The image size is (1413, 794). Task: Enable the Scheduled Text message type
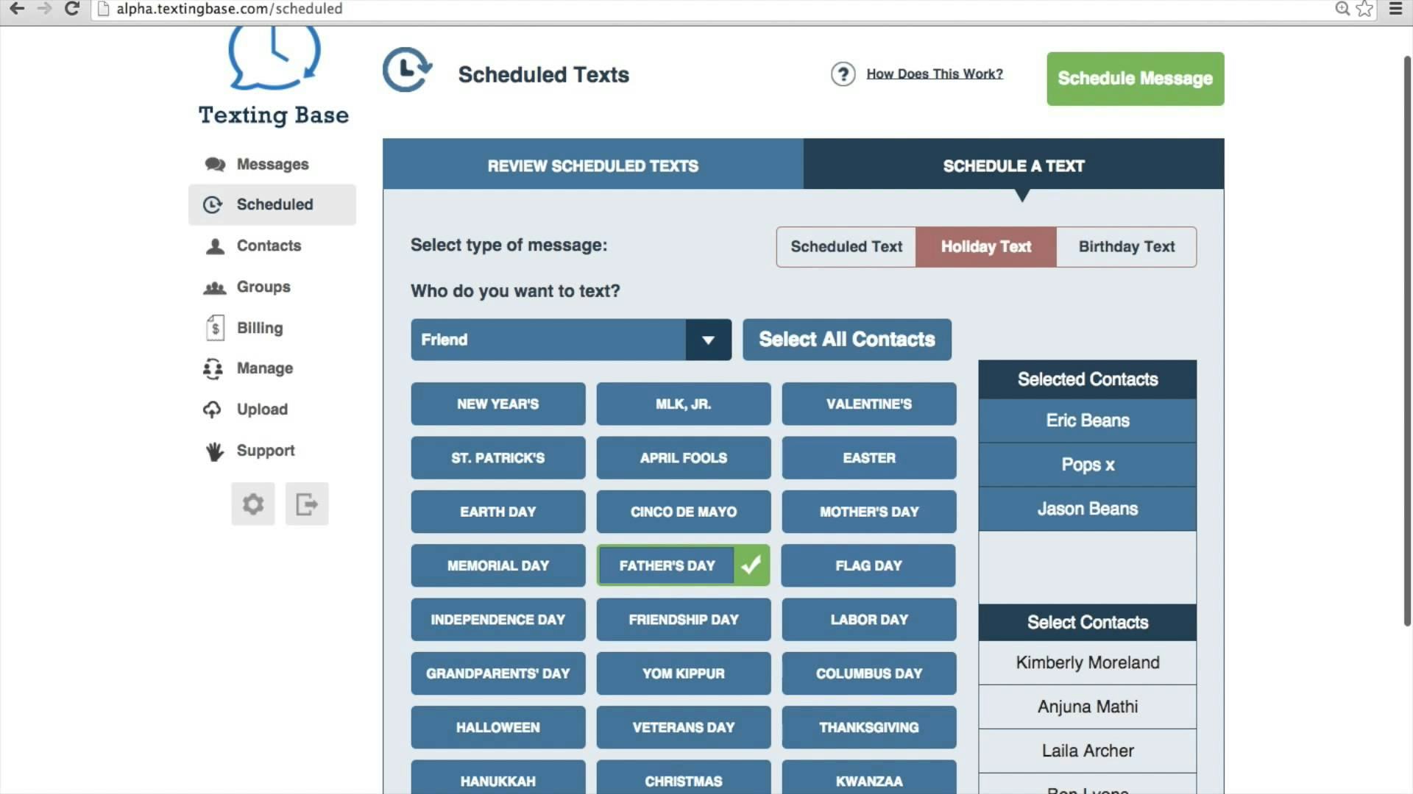click(845, 246)
